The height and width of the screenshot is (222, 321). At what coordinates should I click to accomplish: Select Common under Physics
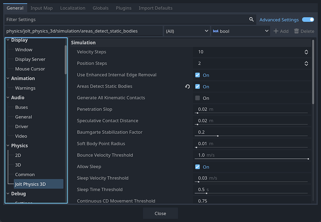point(25,174)
